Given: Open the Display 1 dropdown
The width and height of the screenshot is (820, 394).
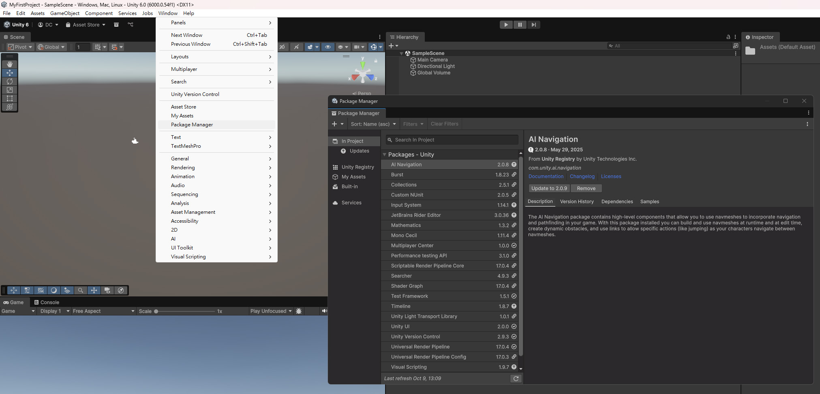Looking at the screenshot, I should click(55, 311).
